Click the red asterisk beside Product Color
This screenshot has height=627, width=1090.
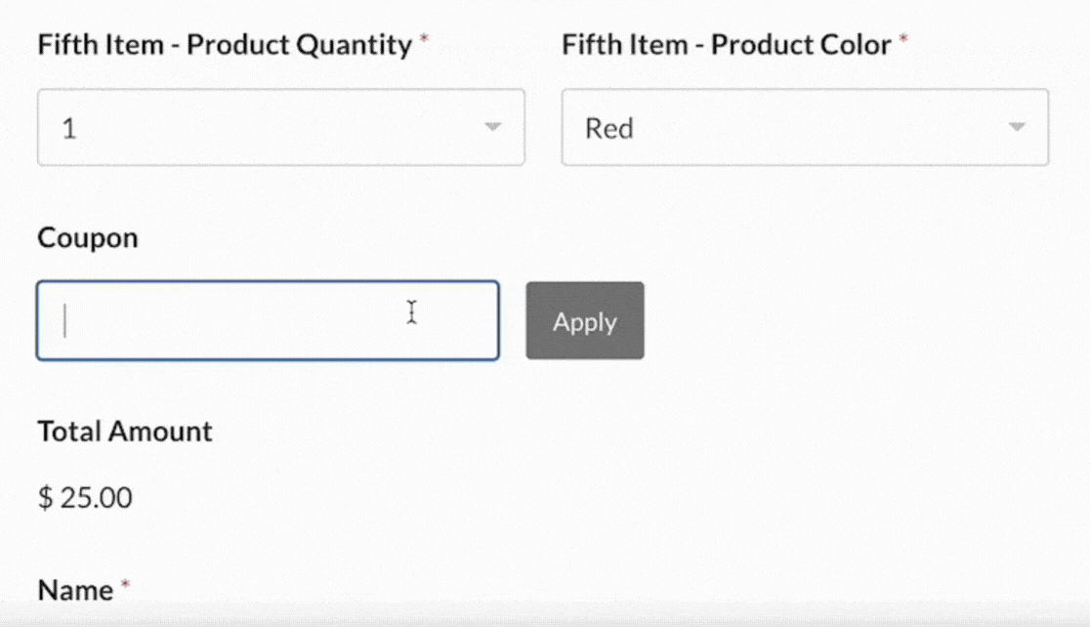click(x=903, y=41)
